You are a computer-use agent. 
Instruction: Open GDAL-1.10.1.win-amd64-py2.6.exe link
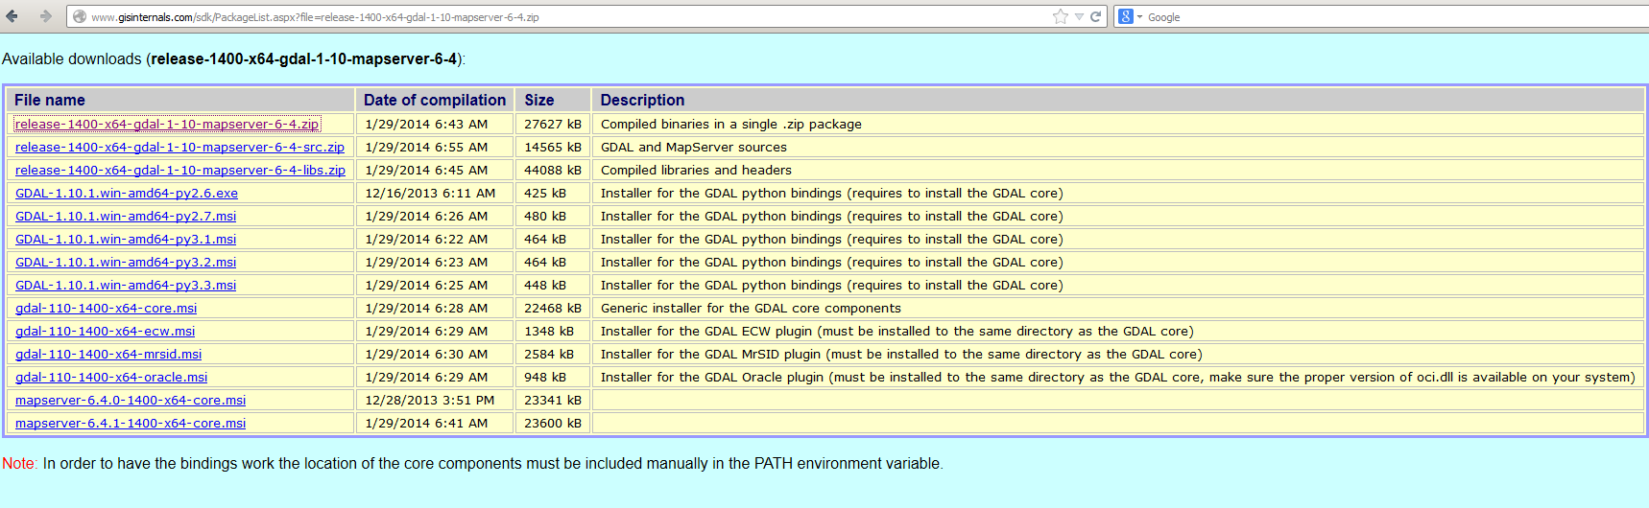(127, 193)
